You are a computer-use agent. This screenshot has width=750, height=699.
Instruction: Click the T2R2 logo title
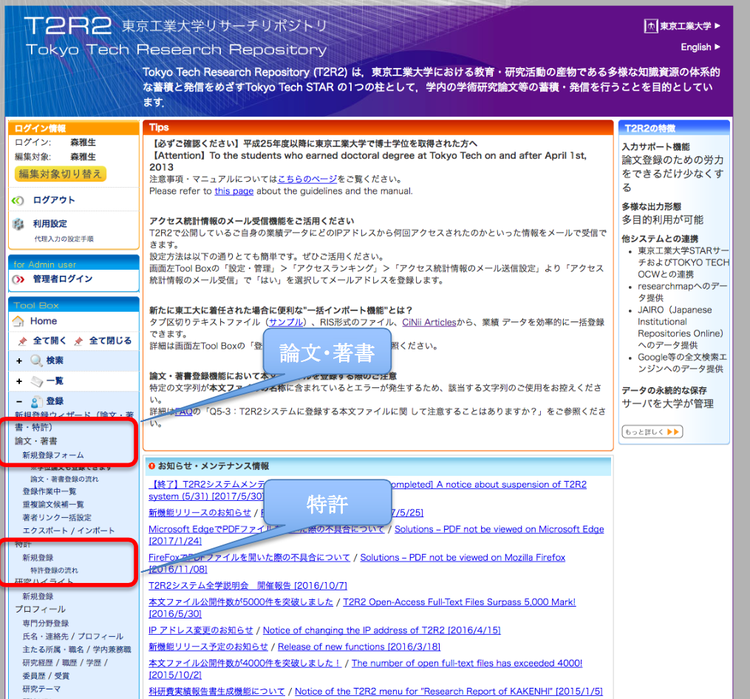point(67,25)
